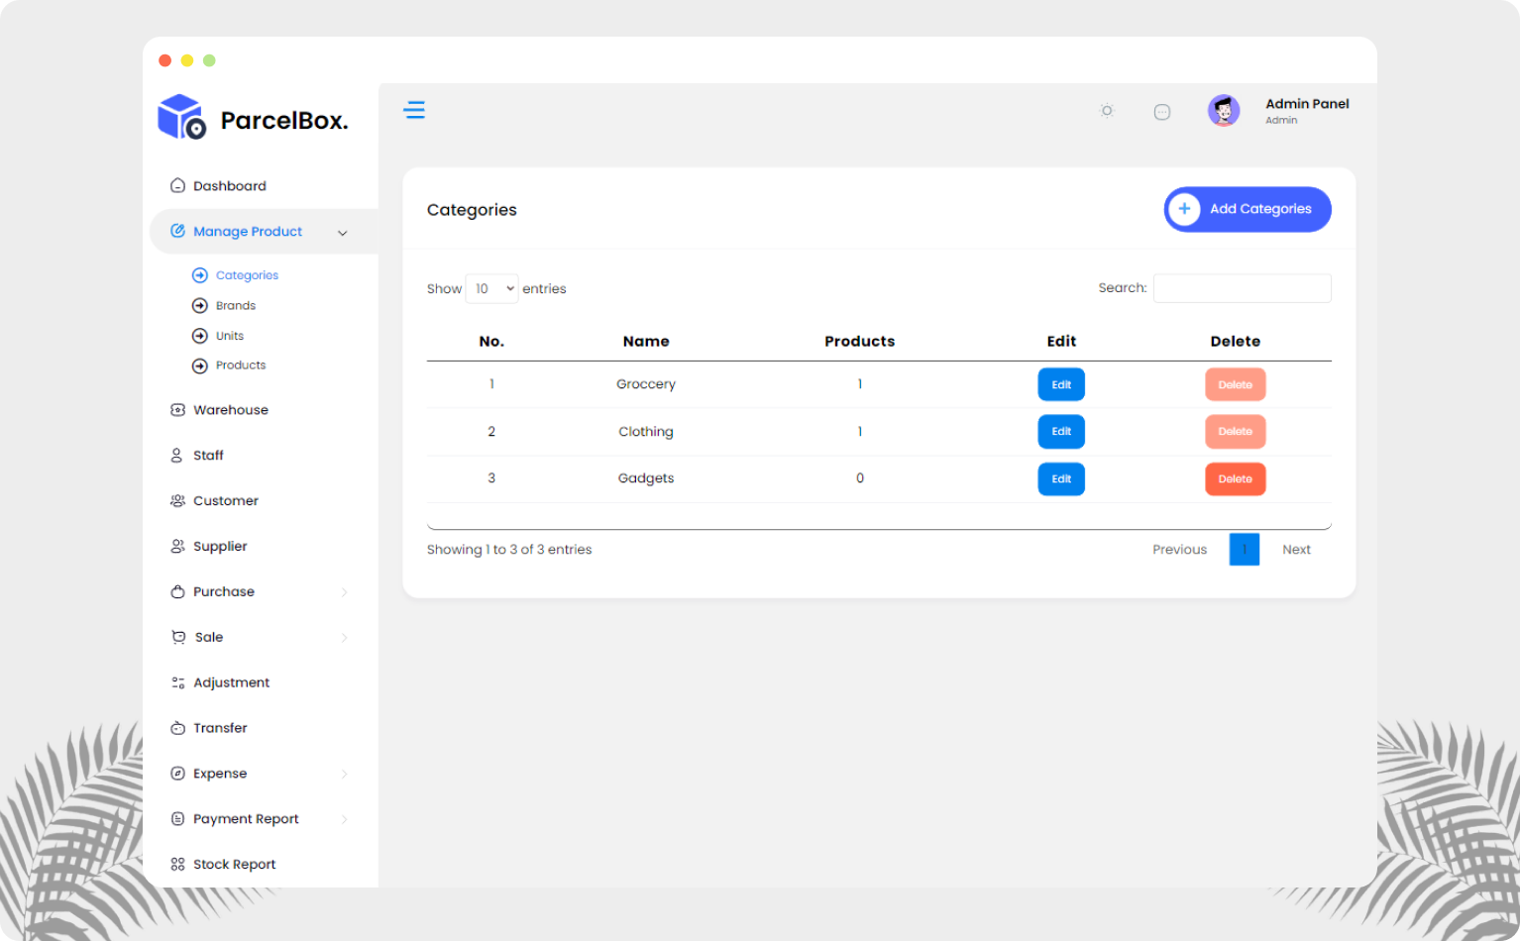The width and height of the screenshot is (1520, 941).
Task: Open the Dashboard from the sidebar
Action: click(x=178, y=185)
